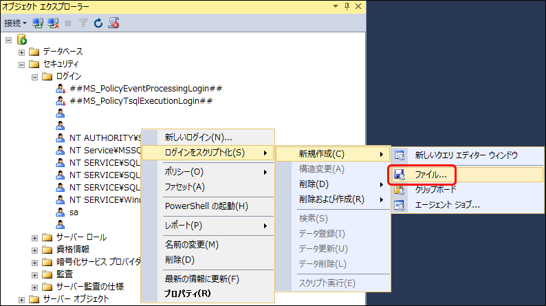The height and width of the screenshot is (306, 546).
Task: Click the New Query Editor Window icon
Action: (400, 155)
